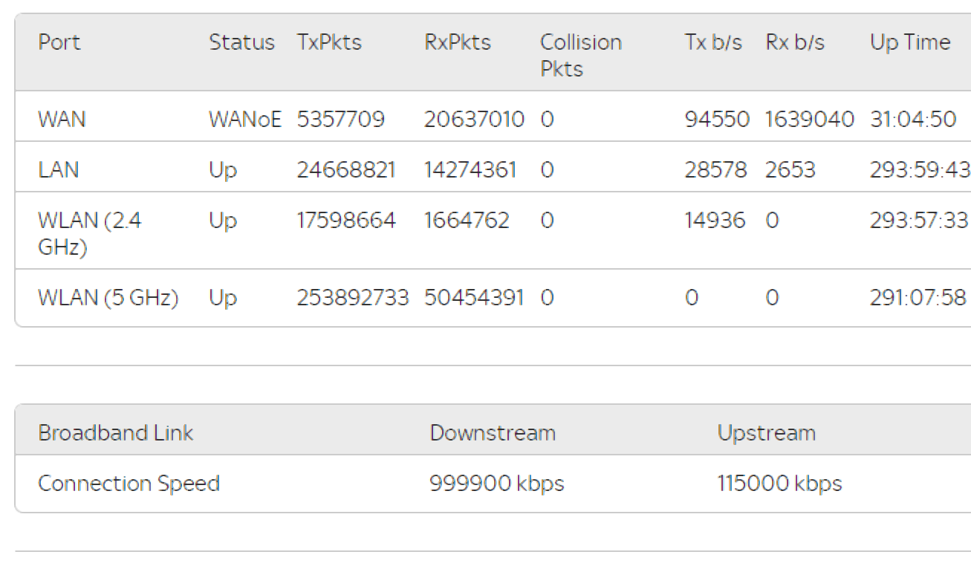Select the RxPkts column header

coord(458,42)
